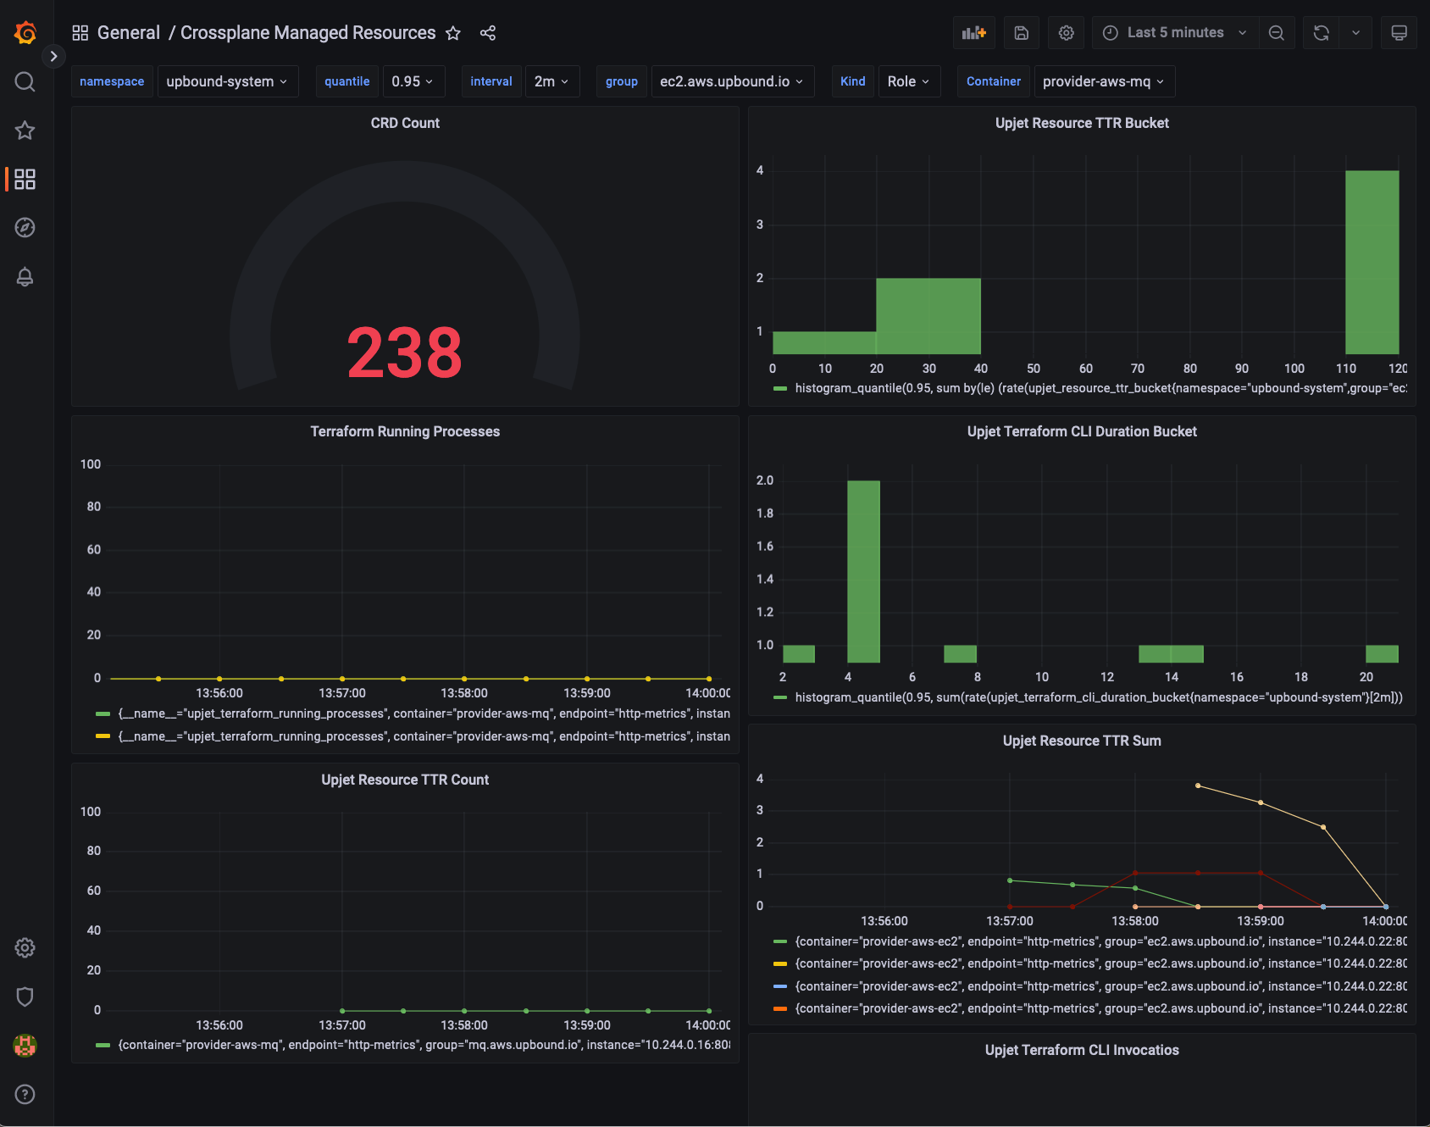Image resolution: width=1430 pixels, height=1127 pixels.
Task: Toggle the blue series in TTR Sum legend
Action: point(1100,986)
